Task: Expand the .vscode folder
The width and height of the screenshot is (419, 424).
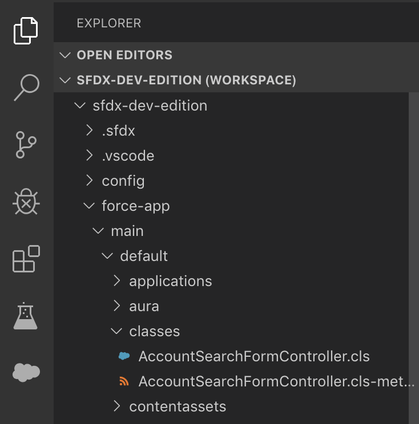Action: click(90, 155)
